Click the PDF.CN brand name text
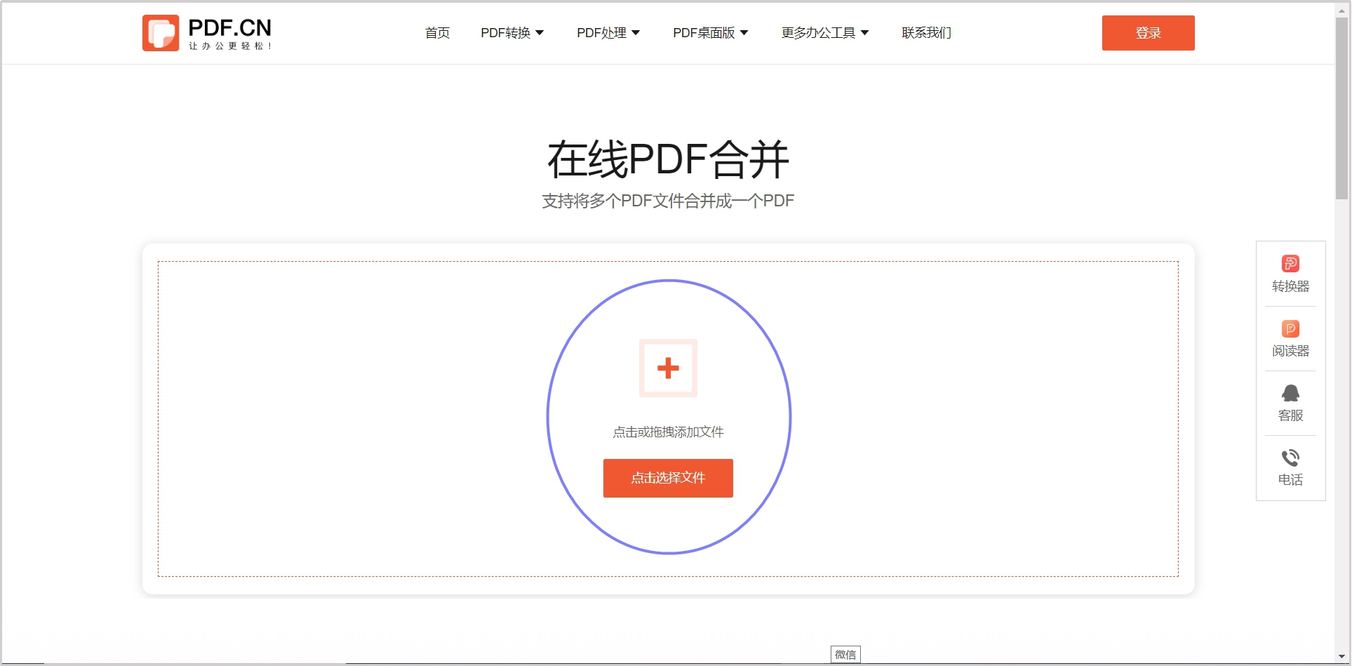The image size is (1352, 666). (x=229, y=28)
